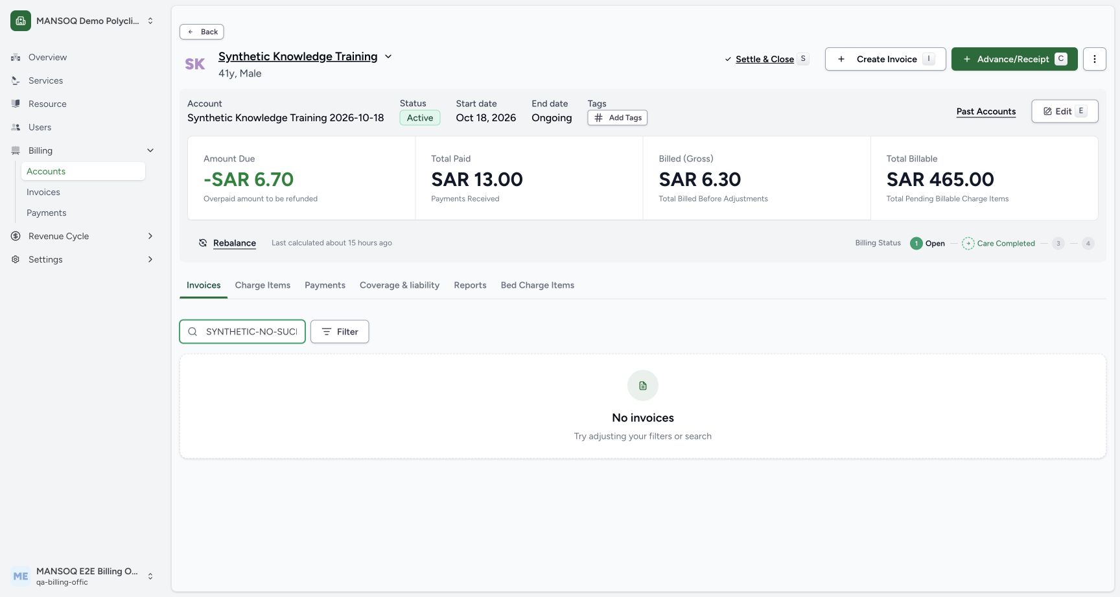Click Create Invoice button
The image size is (1120, 597).
pyautogui.click(x=885, y=59)
